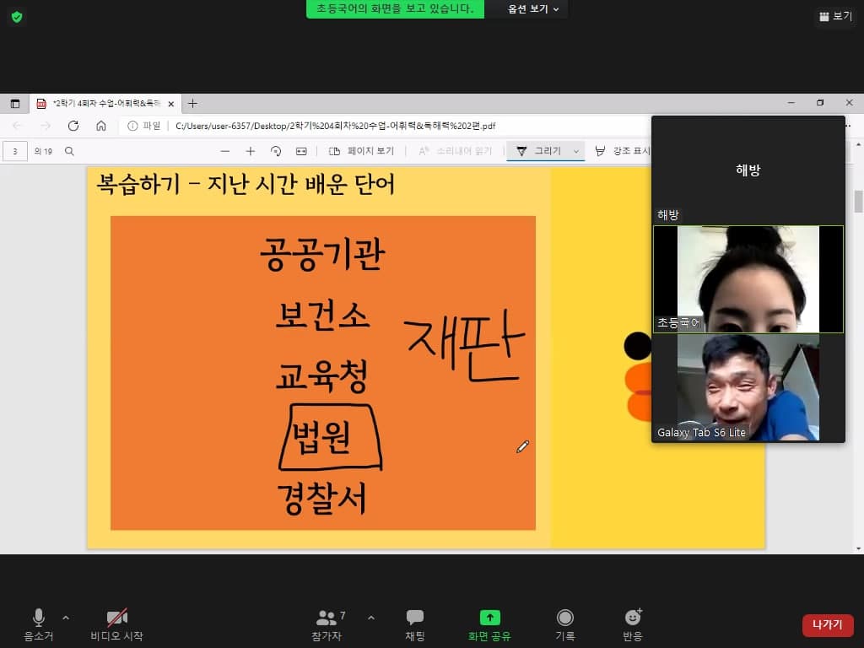864x648 pixels.
Task: Click the red 나가기 leave button
Action: (x=828, y=625)
